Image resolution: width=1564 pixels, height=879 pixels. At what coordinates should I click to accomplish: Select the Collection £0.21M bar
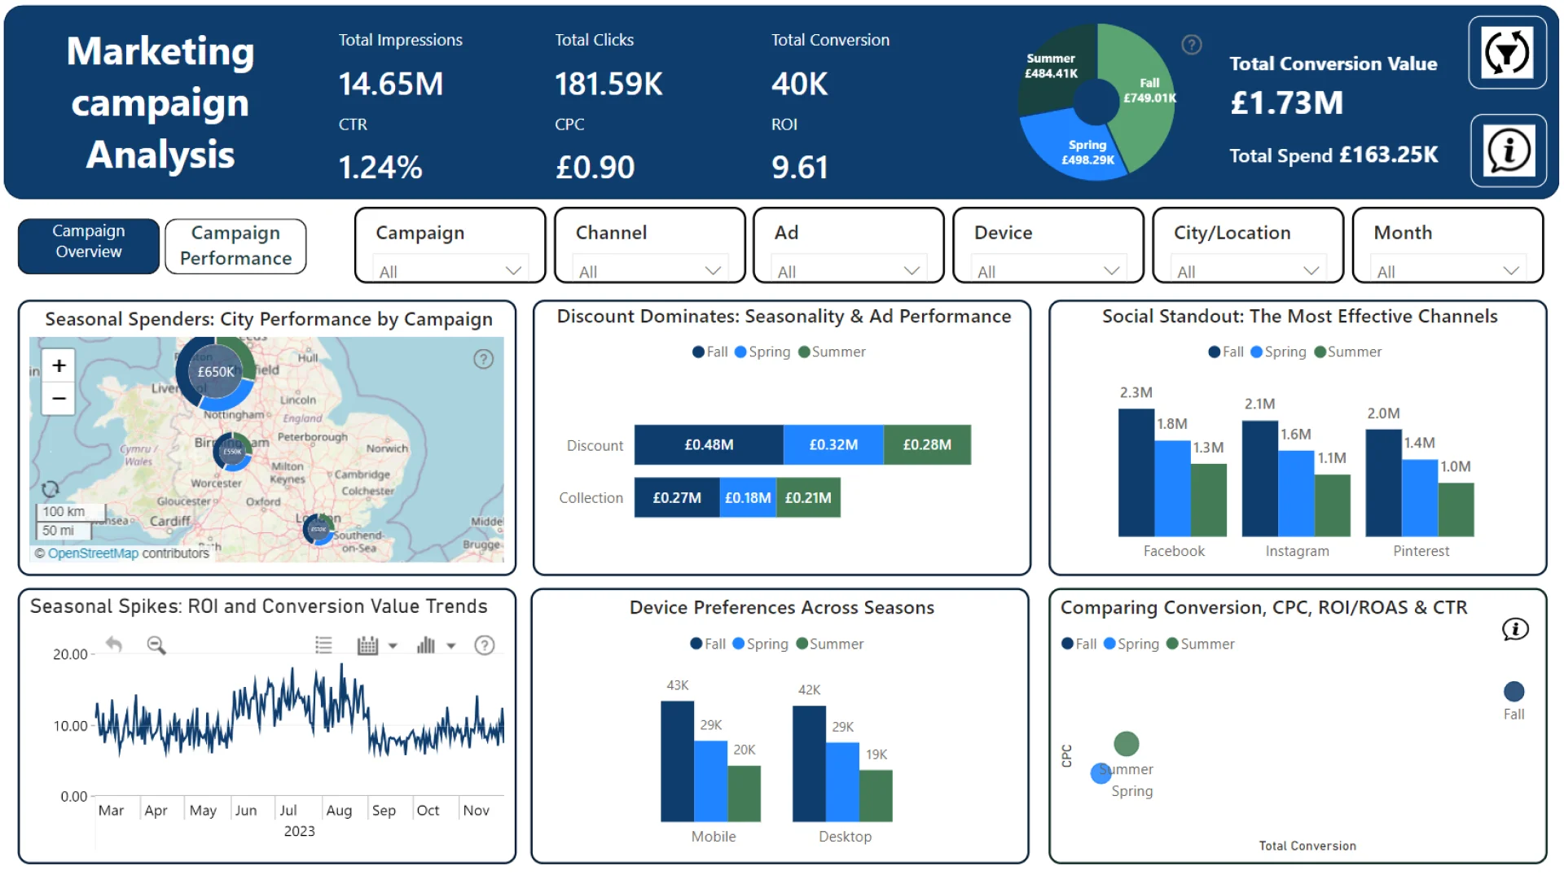[x=808, y=497]
